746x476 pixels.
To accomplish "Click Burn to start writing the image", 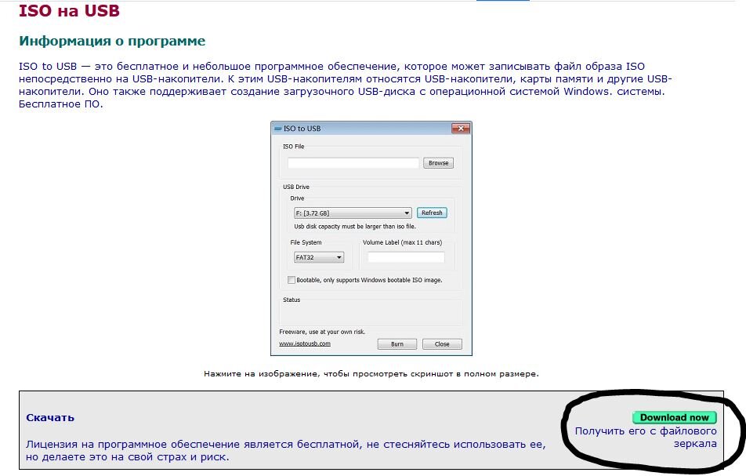I will tap(397, 343).
